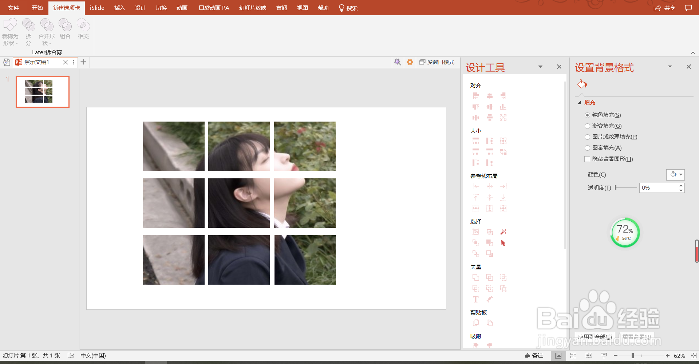
Task: Click the horizontal center align icon
Action: (x=490, y=96)
